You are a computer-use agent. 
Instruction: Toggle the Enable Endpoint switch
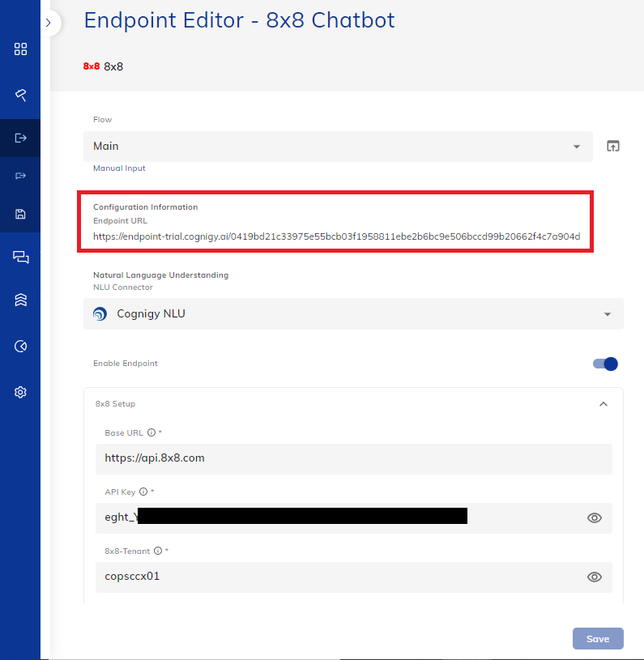click(605, 364)
